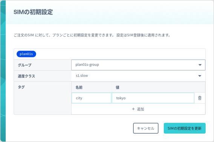Click the SIMの初期設定 dialog title
Image resolution: width=214 pixels, height=142 pixels.
33,12
